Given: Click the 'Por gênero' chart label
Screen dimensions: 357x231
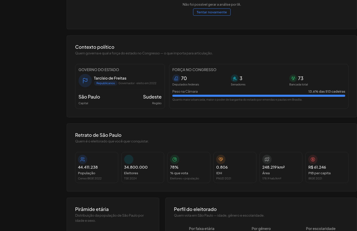Looking at the screenshot, I should 261,229.
